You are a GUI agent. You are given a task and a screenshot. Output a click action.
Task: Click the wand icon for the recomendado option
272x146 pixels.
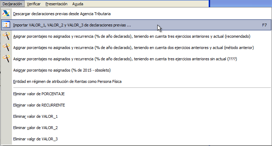point(6,36)
